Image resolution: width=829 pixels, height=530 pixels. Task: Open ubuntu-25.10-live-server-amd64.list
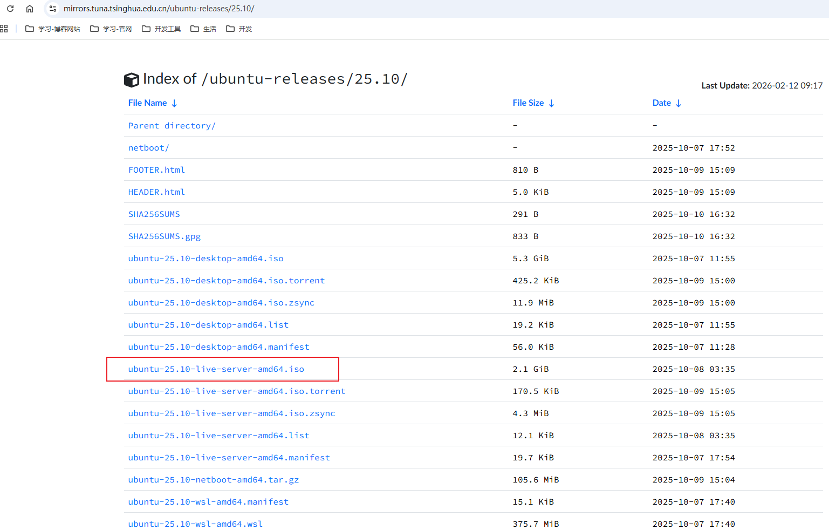click(x=218, y=436)
